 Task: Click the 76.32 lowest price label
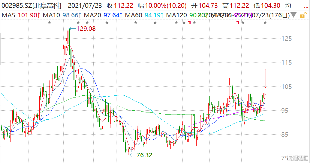pyautogui.click(x=145, y=155)
